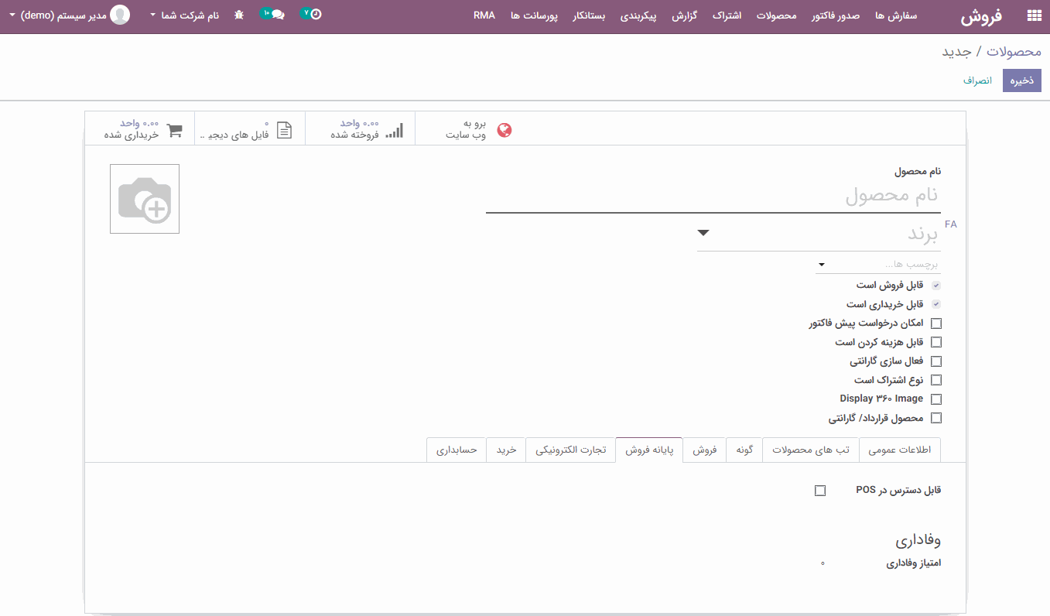Open the sold units bar chart icon
The height and width of the screenshot is (616, 1050).
[395, 130]
